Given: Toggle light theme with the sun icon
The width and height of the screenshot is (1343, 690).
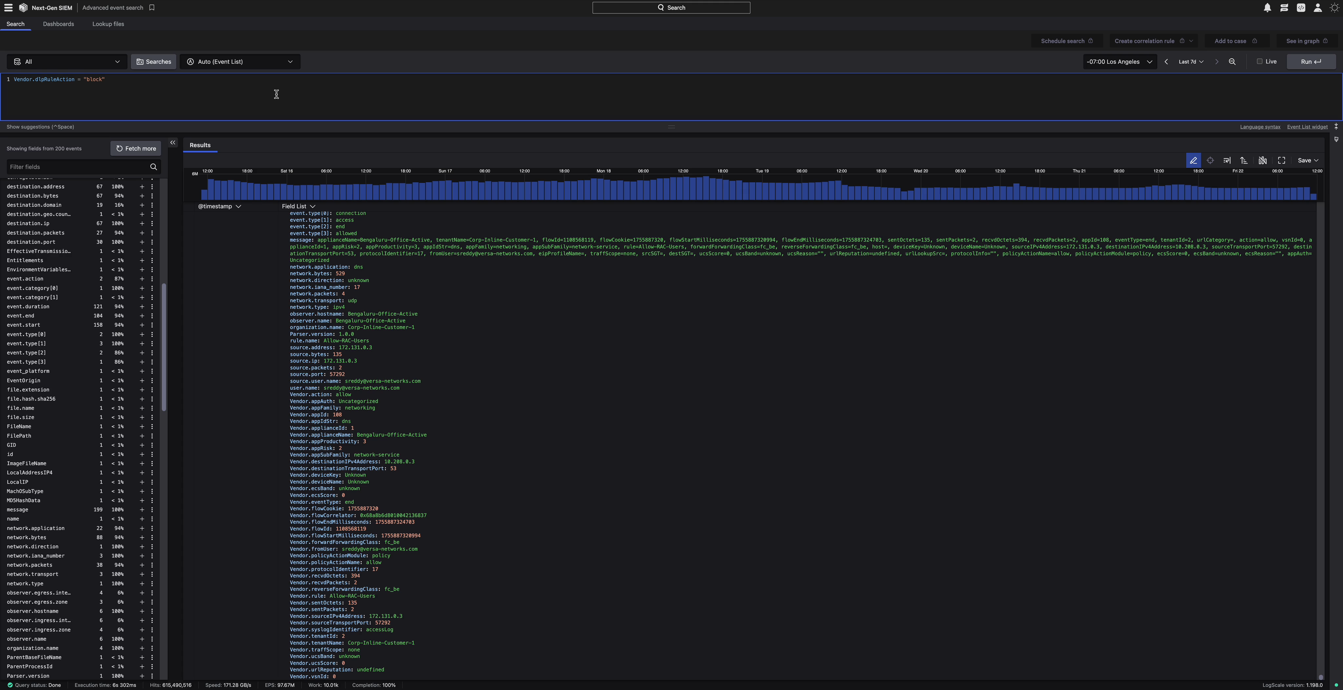Looking at the screenshot, I should click(x=1335, y=8).
